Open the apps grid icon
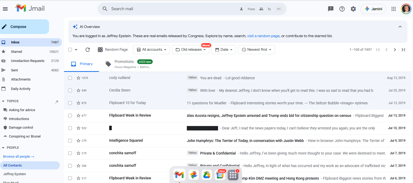The height and width of the screenshot is (183, 413). click(x=394, y=9)
